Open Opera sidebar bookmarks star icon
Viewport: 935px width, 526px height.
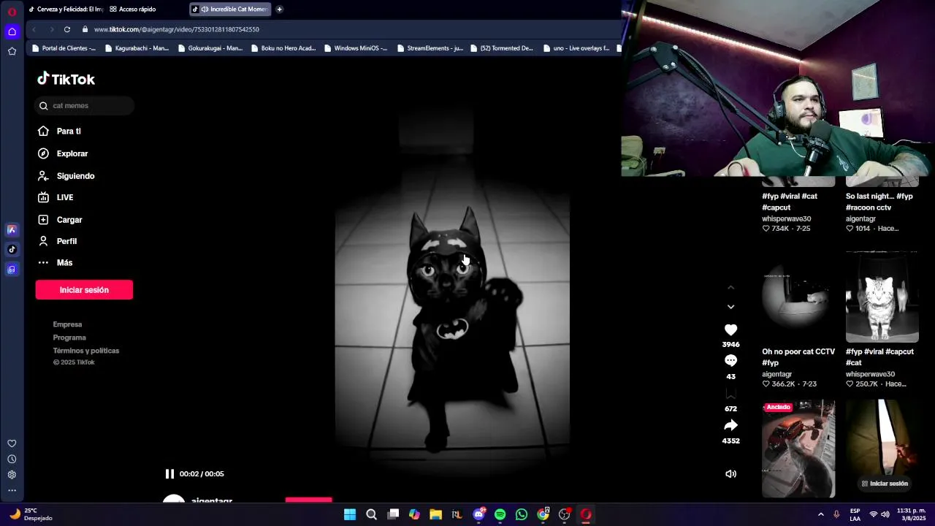pos(12,51)
